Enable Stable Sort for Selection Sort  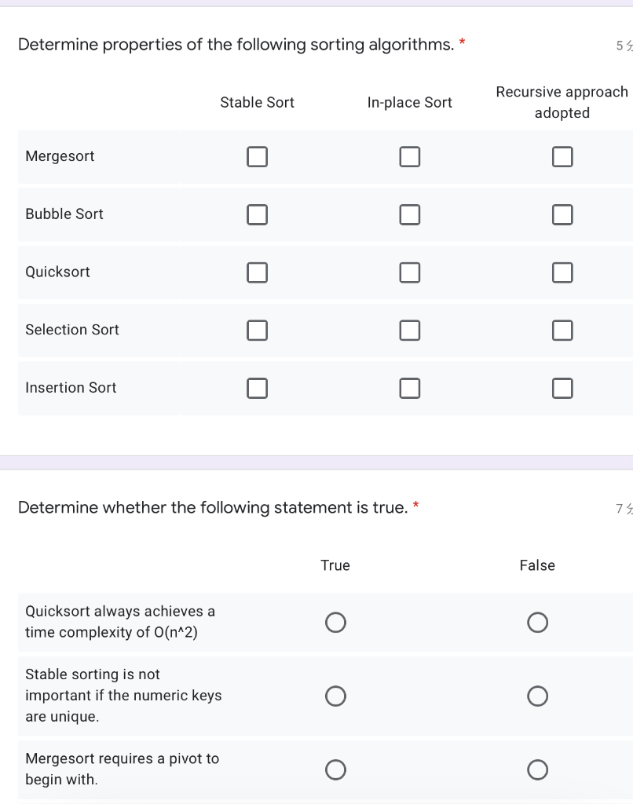click(257, 331)
